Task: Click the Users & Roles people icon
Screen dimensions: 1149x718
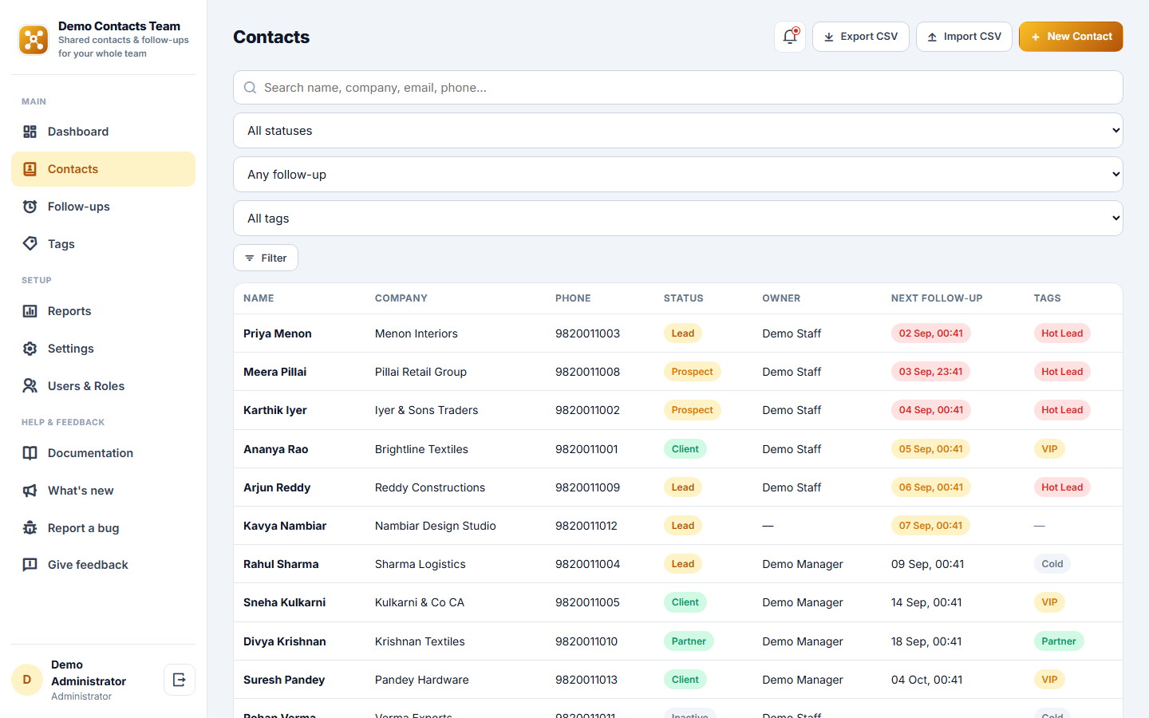Action: tap(30, 386)
